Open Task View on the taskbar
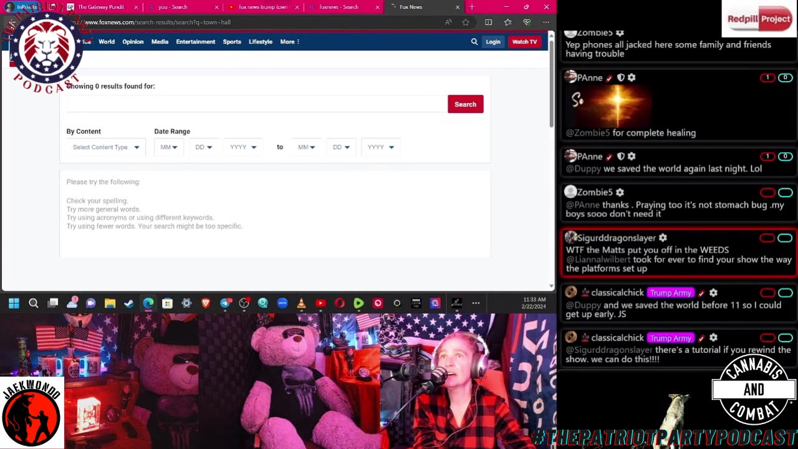 pos(53,303)
